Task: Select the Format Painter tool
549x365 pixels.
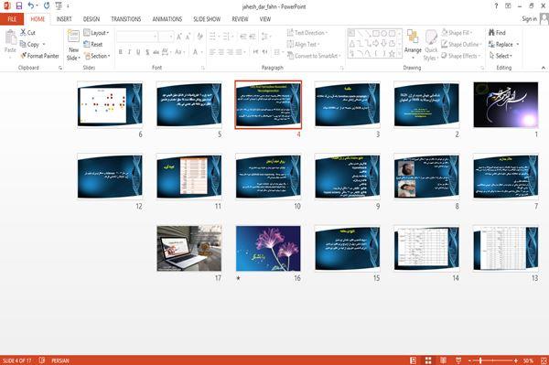Action: pos(39,56)
